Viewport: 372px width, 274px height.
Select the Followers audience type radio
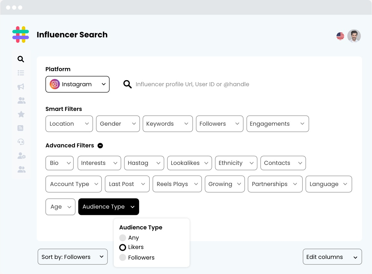(122, 257)
